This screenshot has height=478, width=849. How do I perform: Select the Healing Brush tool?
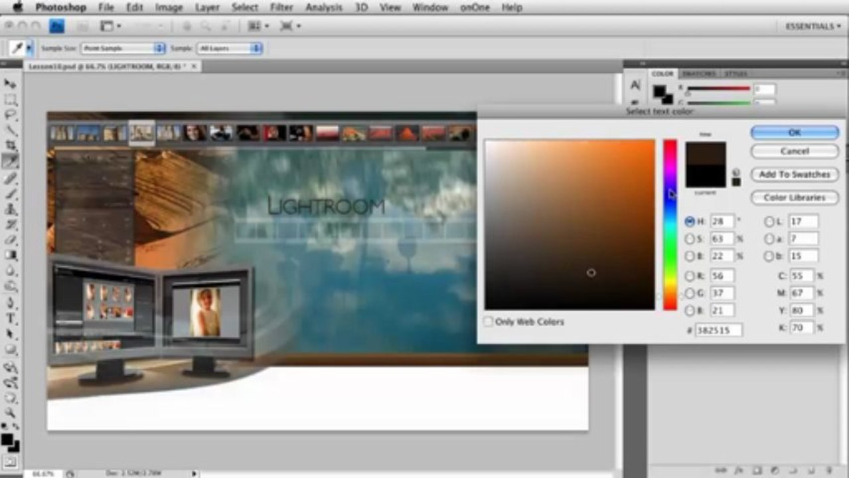[x=10, y=179]
